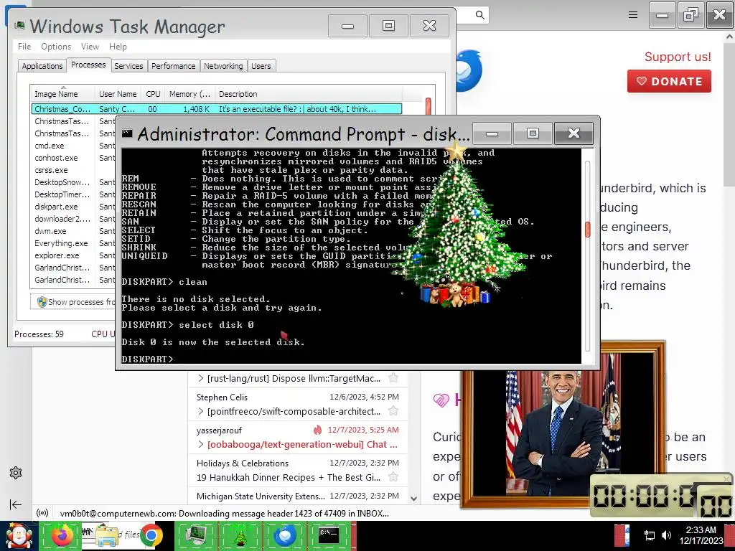The image size is (735, 551).
Task: Select the DesktopTimer... process
Action: 62,194
